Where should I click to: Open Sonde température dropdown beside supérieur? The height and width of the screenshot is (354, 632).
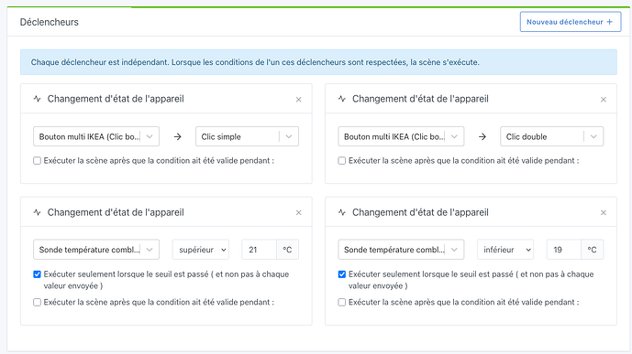tap(96, 250)
